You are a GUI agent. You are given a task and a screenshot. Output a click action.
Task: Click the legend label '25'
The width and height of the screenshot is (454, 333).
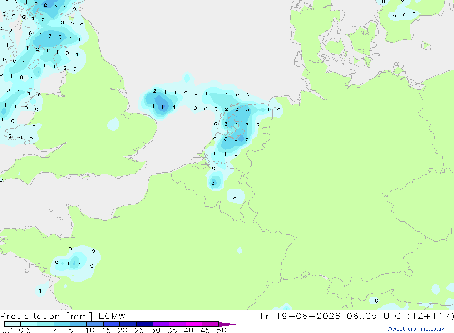click(x=139, y=330)
